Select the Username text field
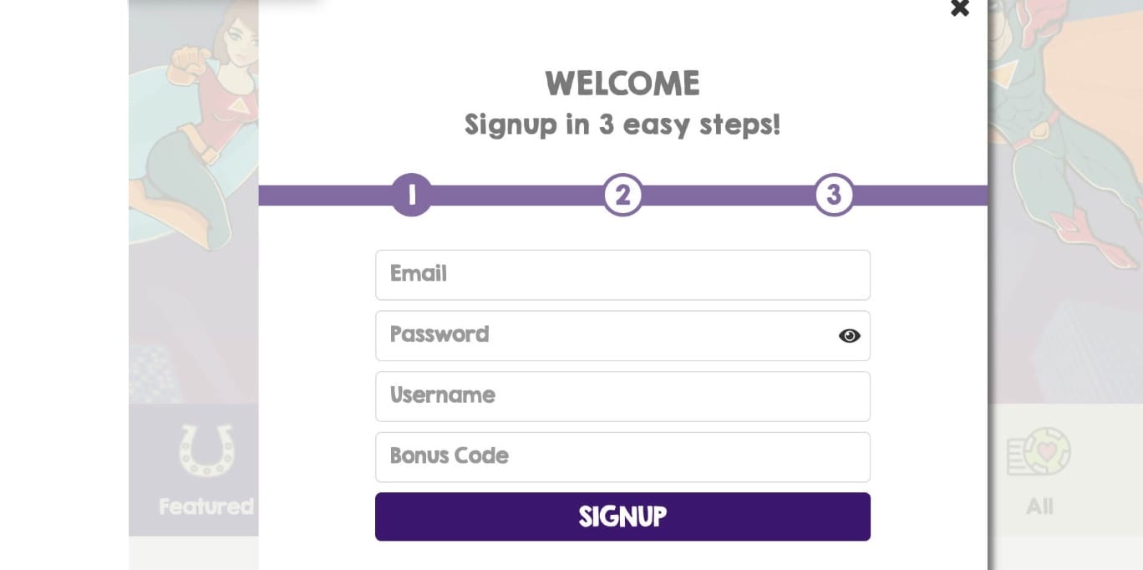This screenshot has width=1143, height=570. 622,396
